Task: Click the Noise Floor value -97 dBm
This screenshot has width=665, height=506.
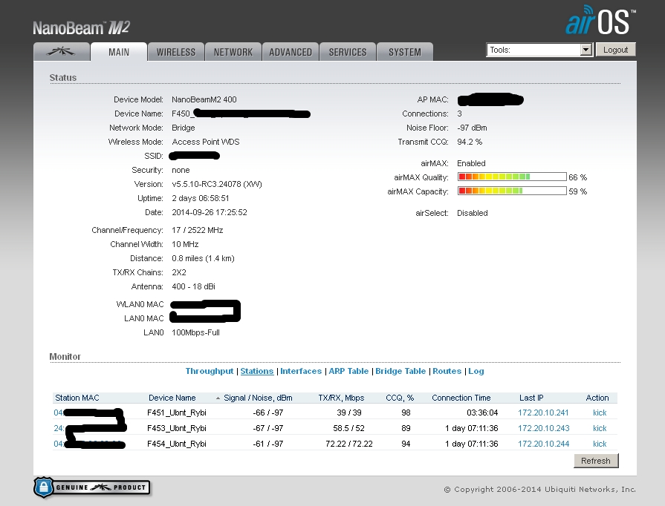Action: coord(472,128)
